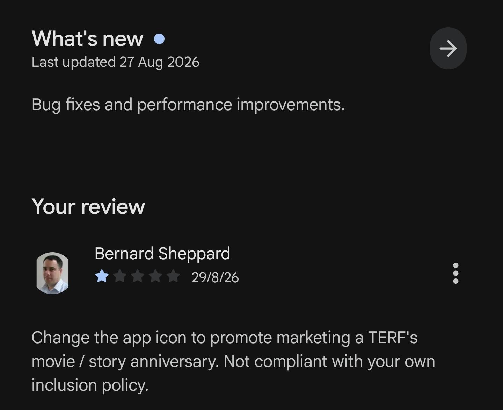Tap the Your review heading
The image size is (503, 410).
coord(88,206)
